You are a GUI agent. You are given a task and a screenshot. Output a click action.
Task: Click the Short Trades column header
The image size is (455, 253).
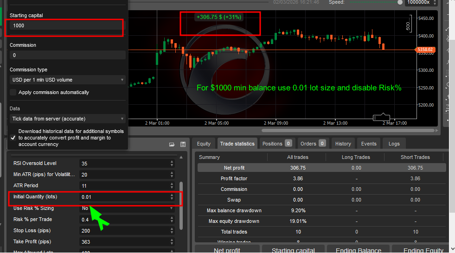pyautogui.click(x=415, y=157)
